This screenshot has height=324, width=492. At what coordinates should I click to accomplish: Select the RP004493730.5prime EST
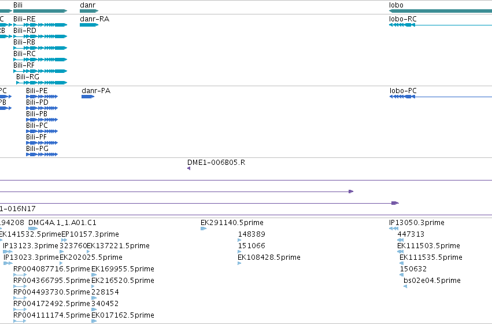[x=20, y=299]
